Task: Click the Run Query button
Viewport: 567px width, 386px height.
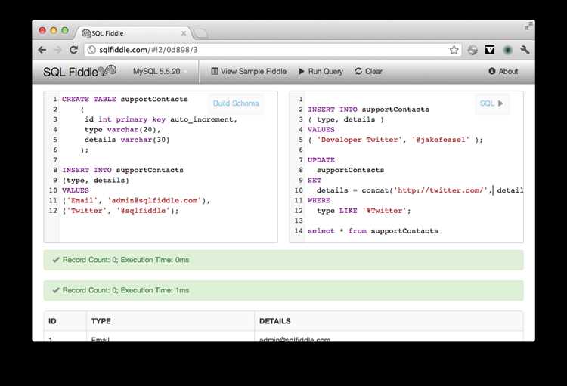Action: [321, 71]
